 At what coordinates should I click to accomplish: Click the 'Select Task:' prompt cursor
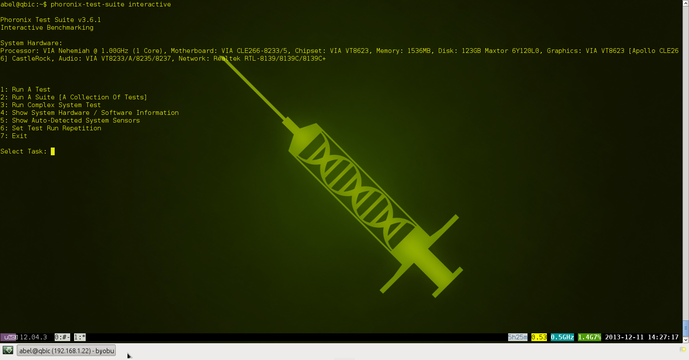pyautogui.click(x=53, y=151)
